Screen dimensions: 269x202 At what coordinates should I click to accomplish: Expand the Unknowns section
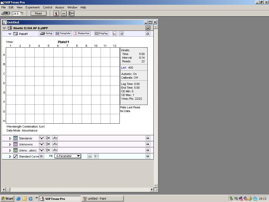point(10,144)
